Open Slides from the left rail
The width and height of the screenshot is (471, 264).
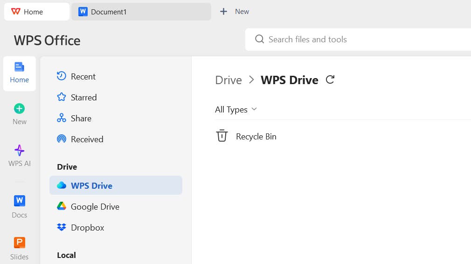[x=20, y=249]
